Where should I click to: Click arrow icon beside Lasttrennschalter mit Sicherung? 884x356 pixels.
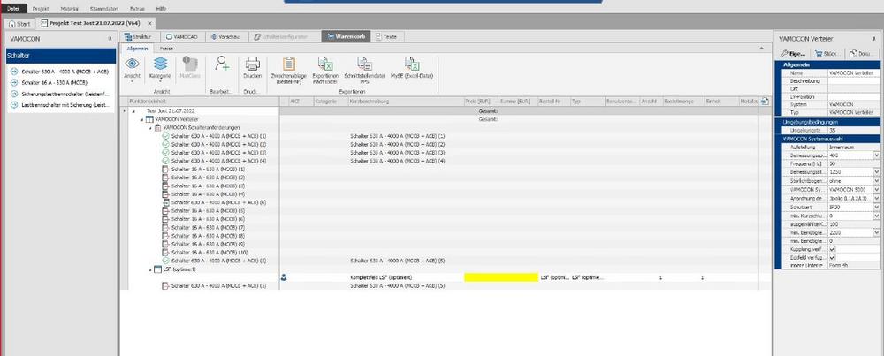(14, 105)
